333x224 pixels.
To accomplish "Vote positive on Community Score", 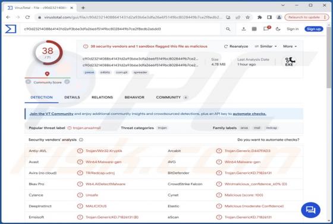I will [67, 82].
